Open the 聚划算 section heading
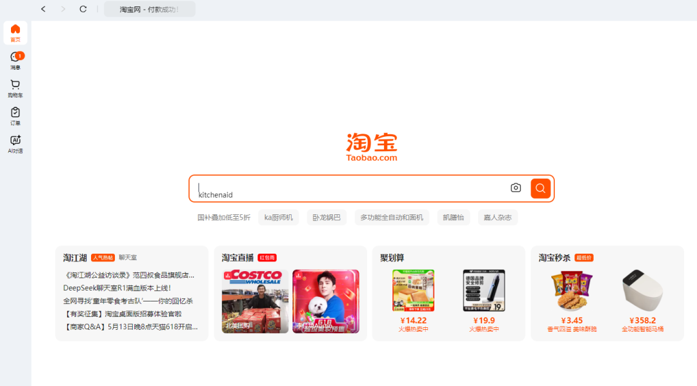697x386 pixels. [x=392, y=258]
